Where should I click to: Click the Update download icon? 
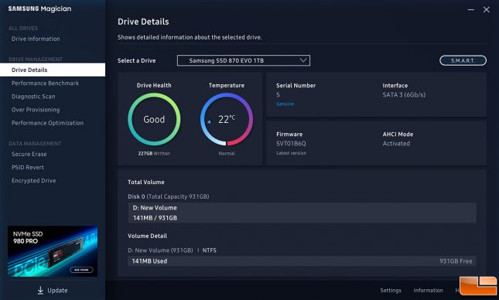[x=40, y=290]
